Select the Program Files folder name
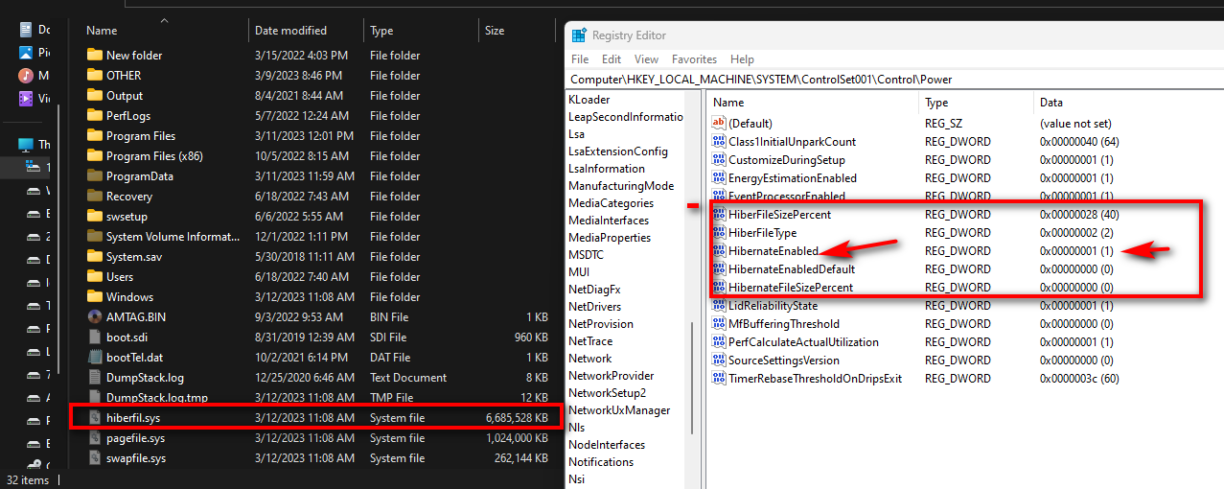This screenshot has height=489, width=1224. coord(141,135)
